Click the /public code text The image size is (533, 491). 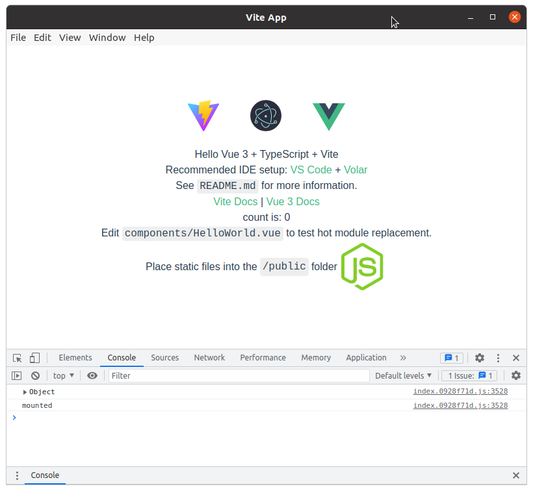tap(284, 266)
